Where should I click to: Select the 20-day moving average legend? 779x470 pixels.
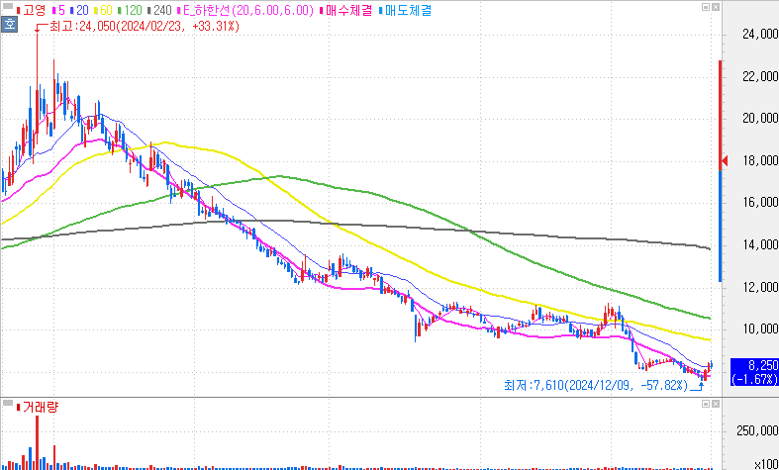tap(79, 11)
